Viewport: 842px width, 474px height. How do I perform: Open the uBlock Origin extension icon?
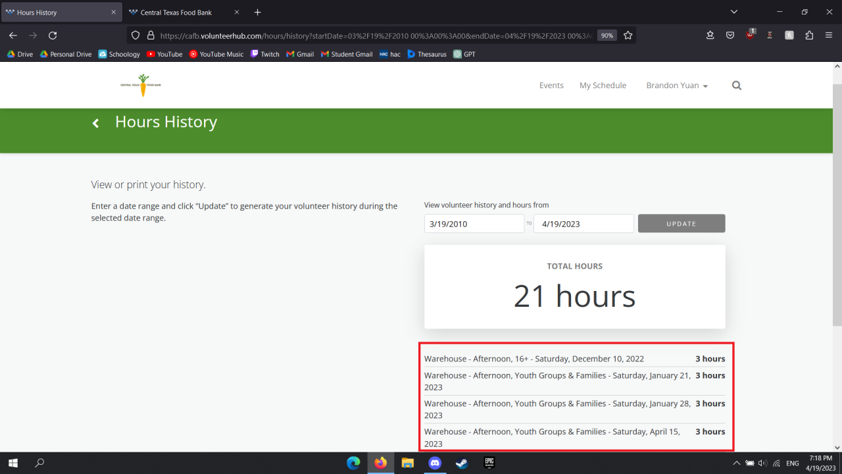click(750, 35)
